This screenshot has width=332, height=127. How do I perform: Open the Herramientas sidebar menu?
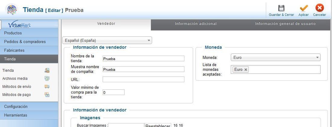coord(29,115)
